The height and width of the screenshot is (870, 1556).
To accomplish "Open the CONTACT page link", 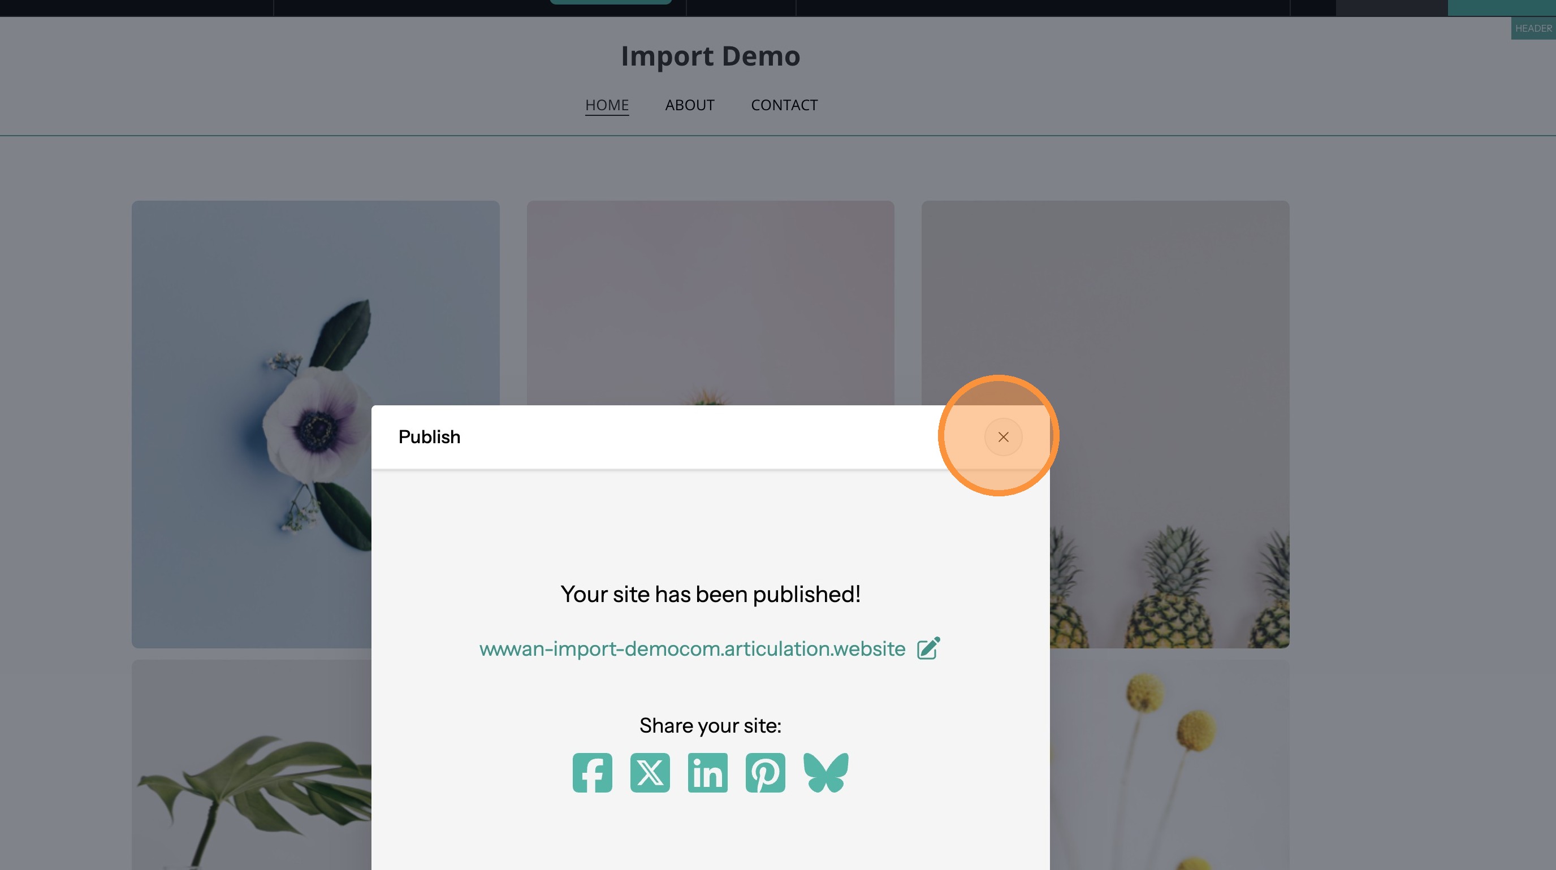I will 784,105.
